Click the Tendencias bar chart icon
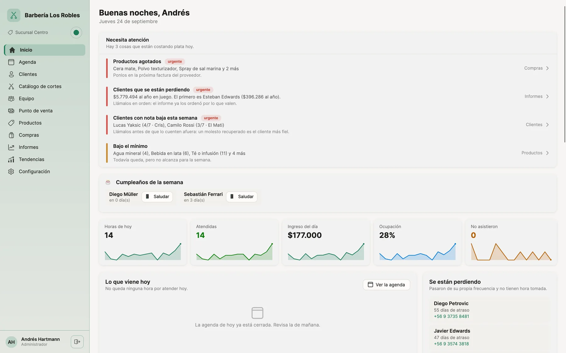This screenshot has width=566, height=353. pyautogui.click(x=11, y=159)
